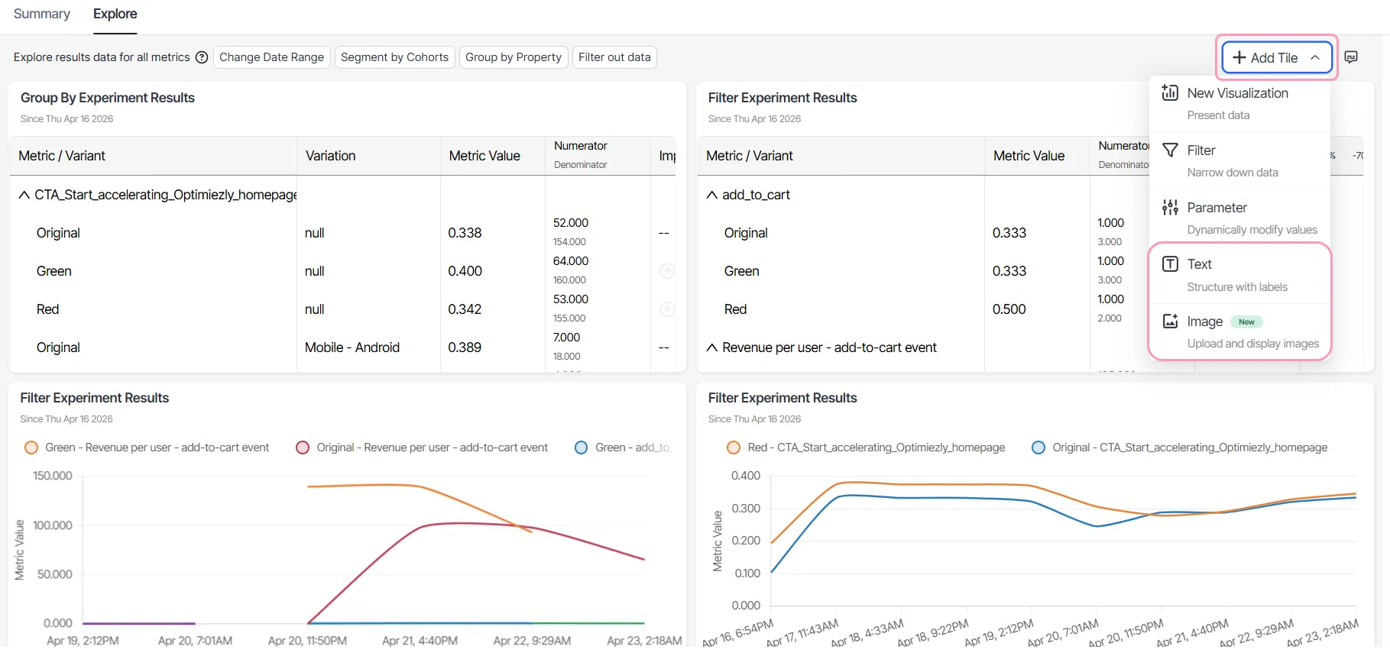The image size is (1390, 656).
Task: Toggle the Original Revenue per user legend series
Action: pos(422,448)
